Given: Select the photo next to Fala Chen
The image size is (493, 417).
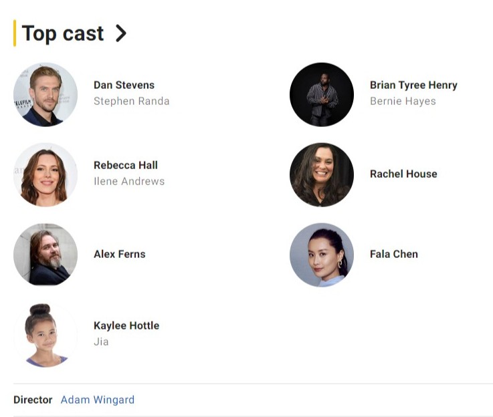Looking at the screenshot, I should pyautogui.click(x=322, y=255).
